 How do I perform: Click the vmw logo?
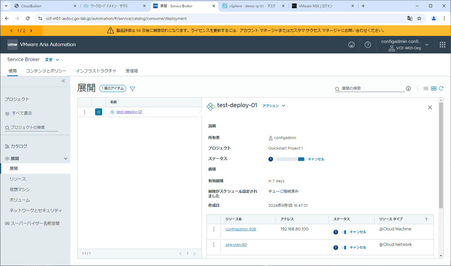pyautogui.click(x=12, y=44)
